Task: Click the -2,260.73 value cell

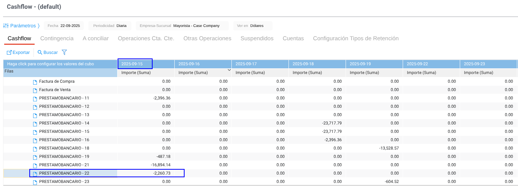Action: [162, 173]
